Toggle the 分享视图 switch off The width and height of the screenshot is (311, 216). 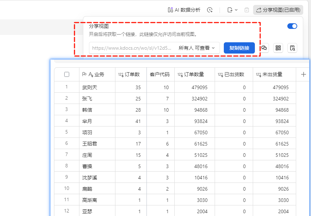click(292, 26)
